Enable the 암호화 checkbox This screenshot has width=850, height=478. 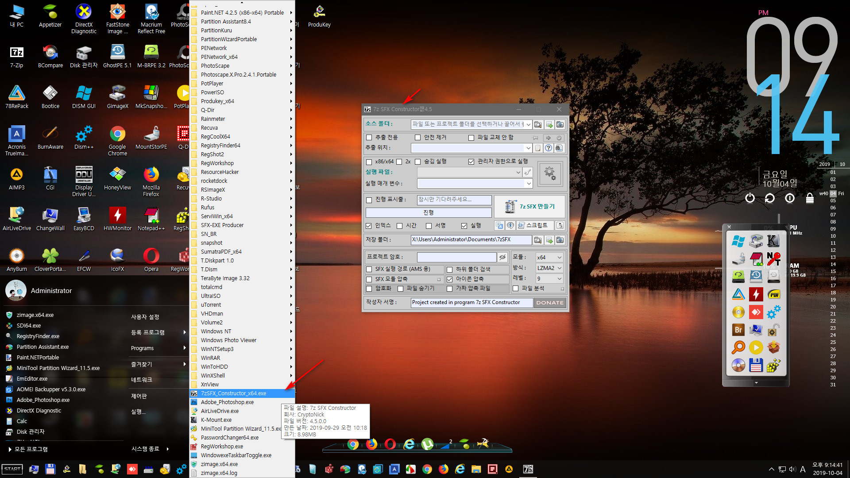coord(369,289)
